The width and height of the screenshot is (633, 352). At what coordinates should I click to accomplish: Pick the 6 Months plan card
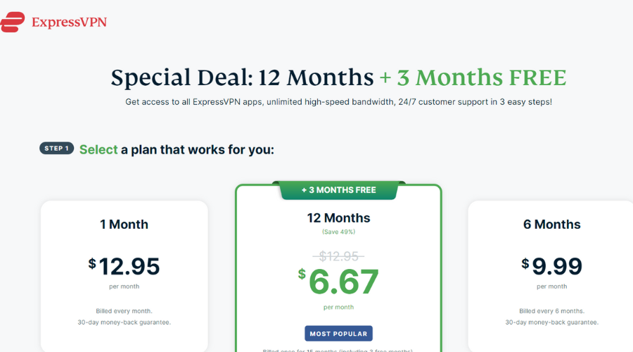[551, 276]
